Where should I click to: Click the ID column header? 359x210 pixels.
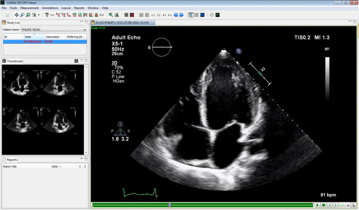(13, 37)
